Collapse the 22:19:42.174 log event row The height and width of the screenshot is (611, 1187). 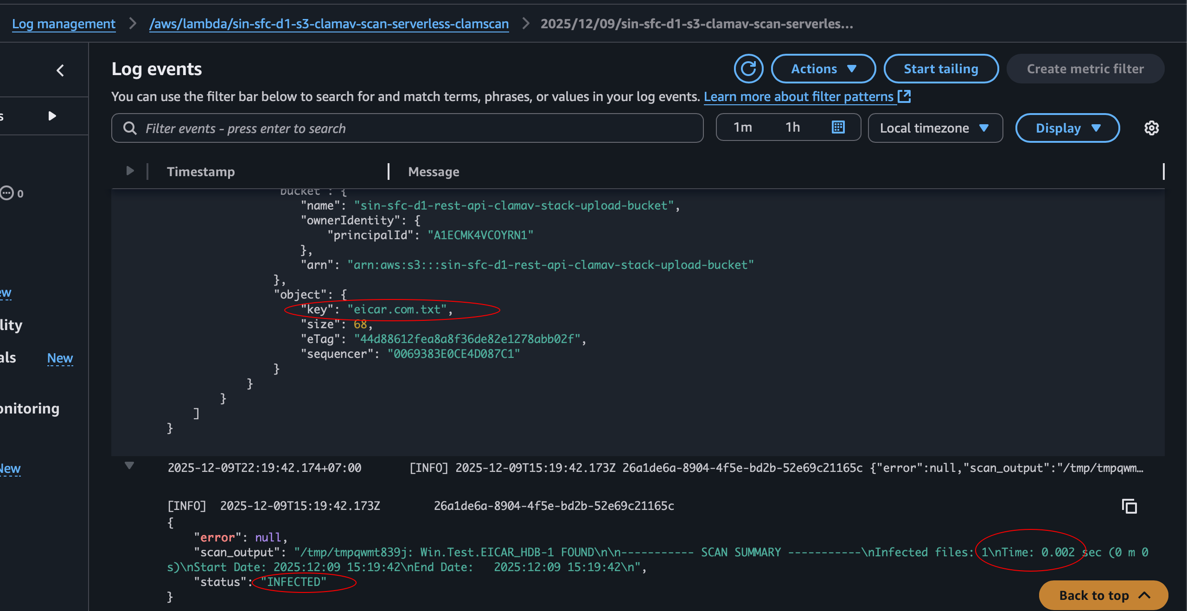click(x=129, y=466)
